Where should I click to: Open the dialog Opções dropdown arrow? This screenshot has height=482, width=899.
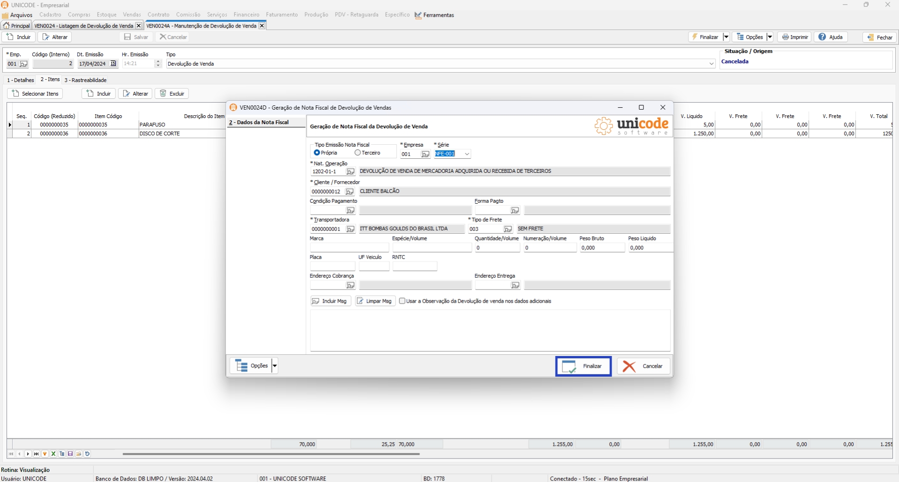(275, 366)
